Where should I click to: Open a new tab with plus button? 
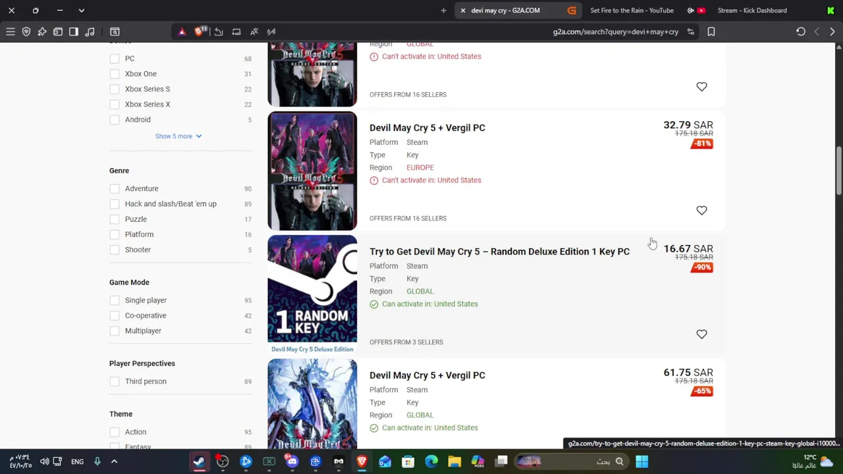(x=443, y=11)
